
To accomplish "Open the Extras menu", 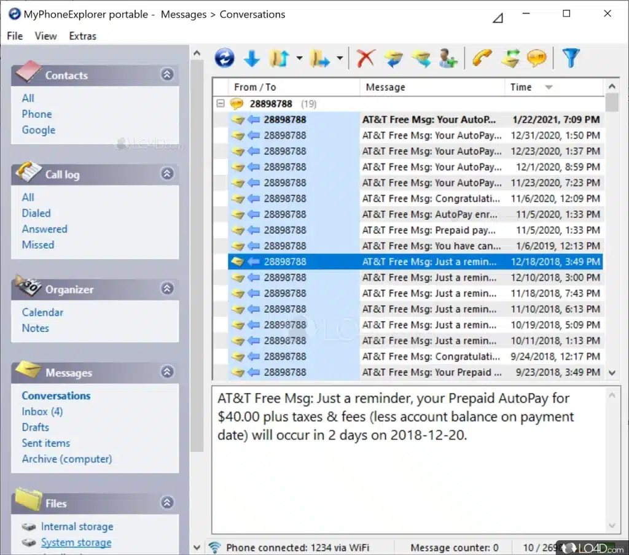I will click(x=83, y=36).
